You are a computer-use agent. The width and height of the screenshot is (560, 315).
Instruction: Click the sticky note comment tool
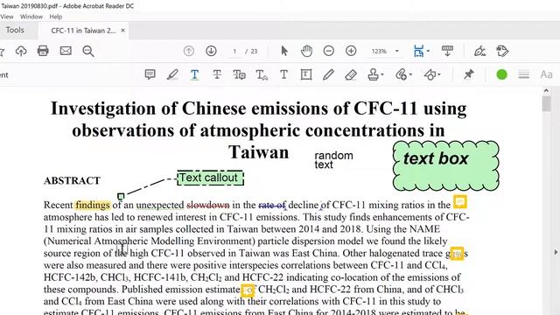coord(150,74)
